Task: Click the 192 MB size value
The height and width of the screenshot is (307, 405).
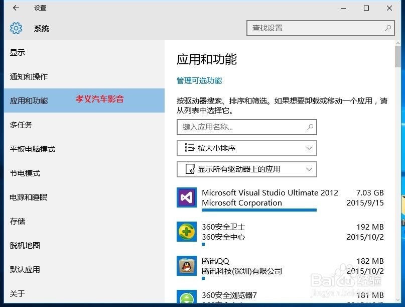Action: click(x=370, y=227)
